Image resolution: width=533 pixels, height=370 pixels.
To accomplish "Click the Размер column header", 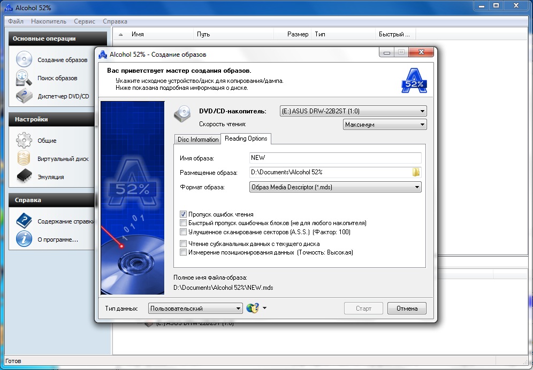I will (292, 34).
